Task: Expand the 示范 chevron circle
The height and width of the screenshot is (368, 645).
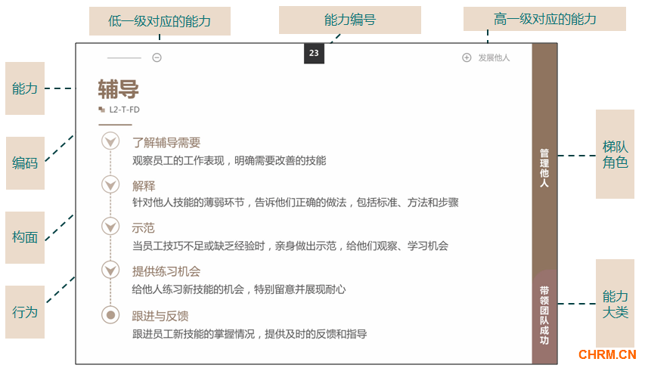Action: (110, 227)
